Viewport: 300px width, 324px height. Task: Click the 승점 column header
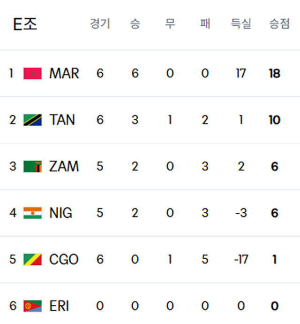point(279,23)
